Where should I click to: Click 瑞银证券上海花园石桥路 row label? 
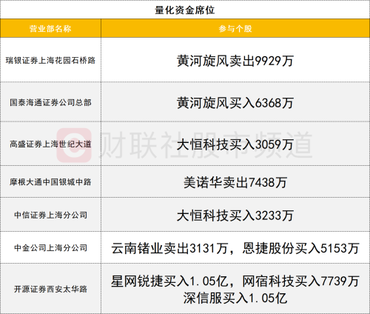click(x=50, y=60)
